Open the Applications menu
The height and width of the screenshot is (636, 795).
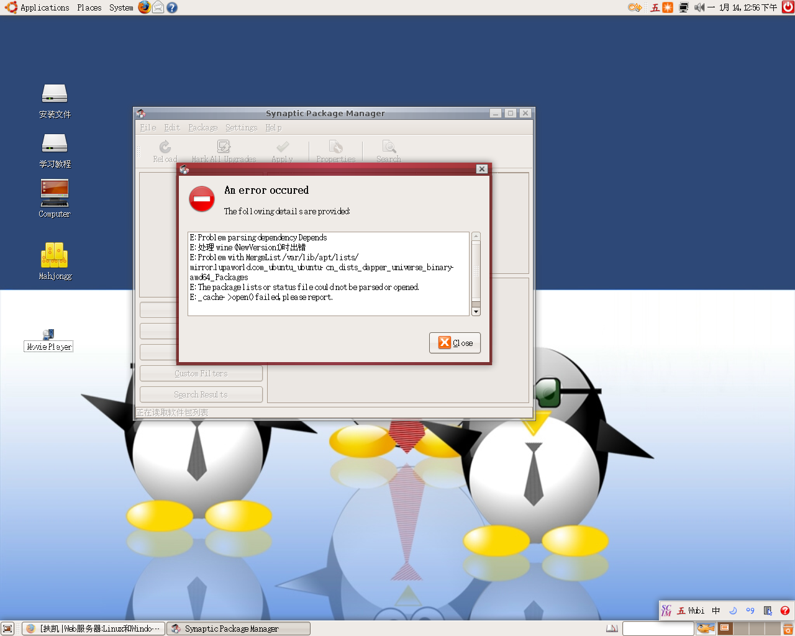tap(37, 7)
